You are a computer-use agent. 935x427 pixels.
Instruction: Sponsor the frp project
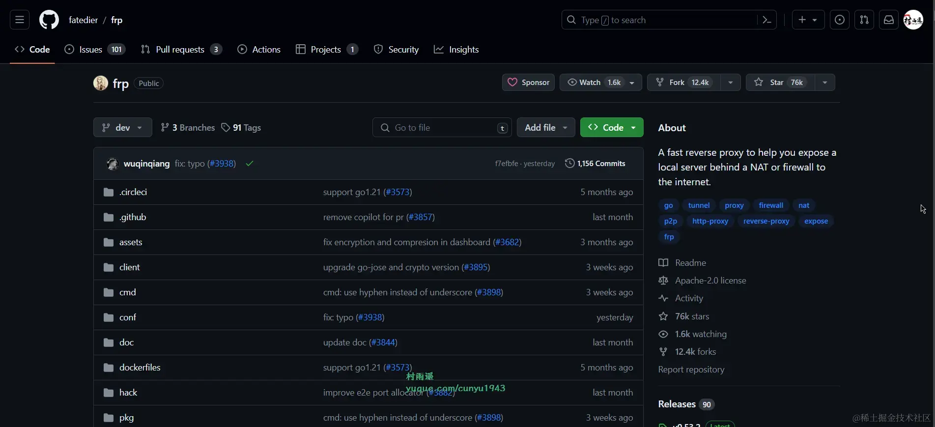coord(528,83)
